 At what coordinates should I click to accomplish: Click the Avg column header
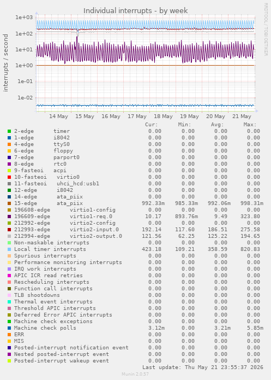[x=218, y=125]
